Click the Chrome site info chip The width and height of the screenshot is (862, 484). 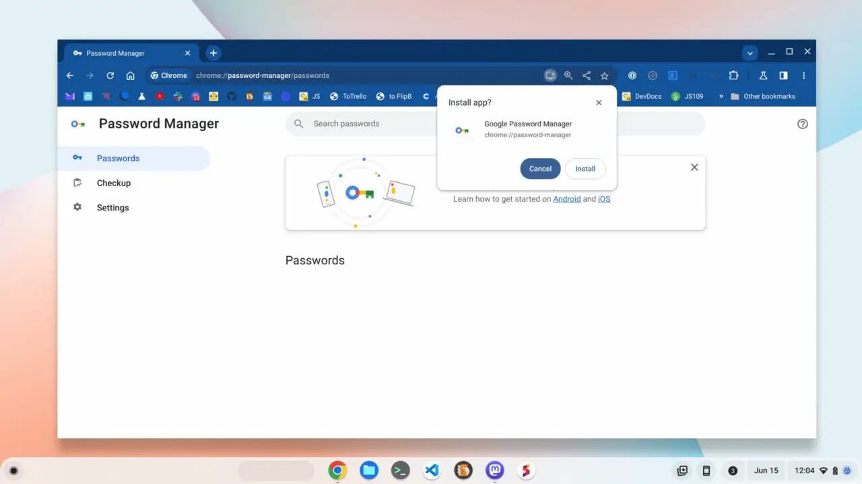coord(168,75)
